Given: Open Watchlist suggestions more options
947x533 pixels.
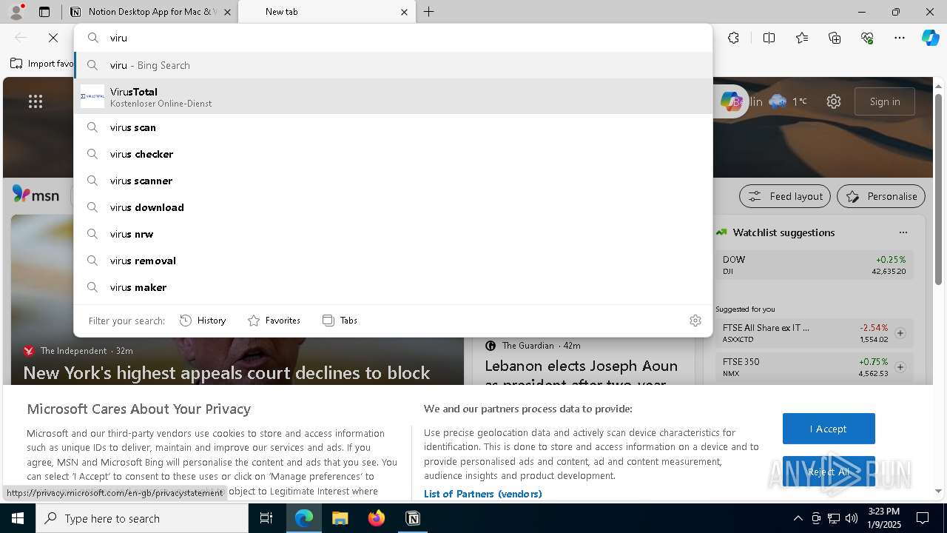Looking at the screenshot, I should (903, 232).
